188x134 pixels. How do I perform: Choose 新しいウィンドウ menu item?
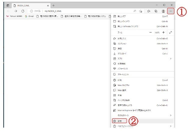pos(143,21)
